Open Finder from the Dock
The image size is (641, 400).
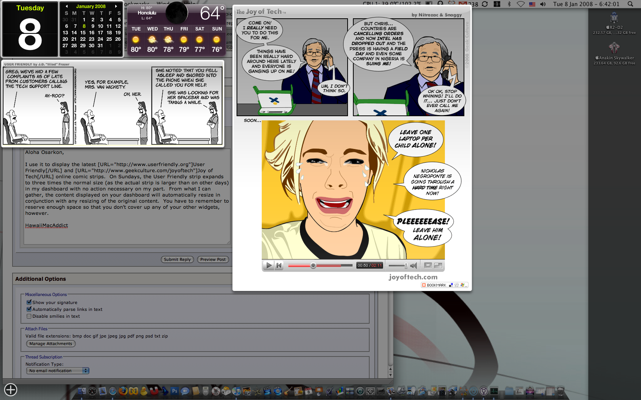point(82,391)
